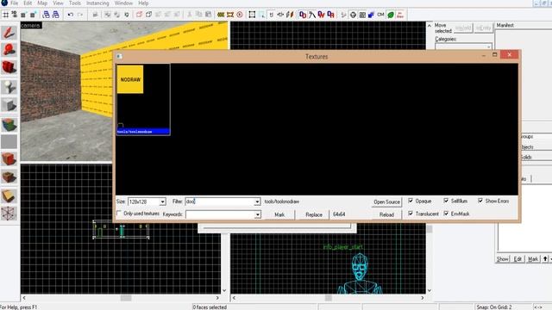
Task: Open the Tools menu
Action: 75,3
